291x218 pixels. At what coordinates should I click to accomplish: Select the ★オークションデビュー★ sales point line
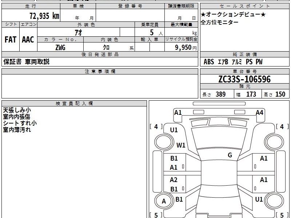tap(233, 15)
